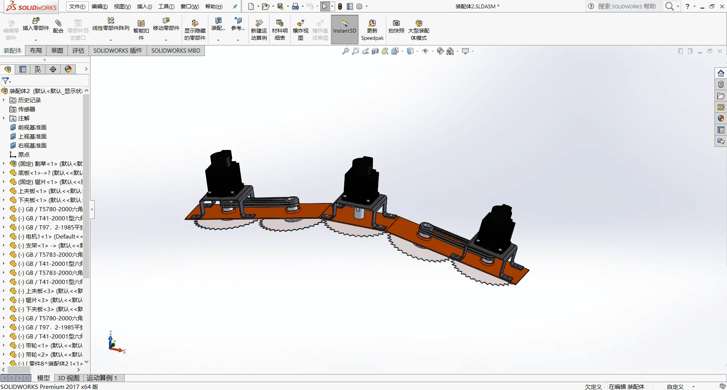Expand the 底板<1> component node

pos(4,173)
